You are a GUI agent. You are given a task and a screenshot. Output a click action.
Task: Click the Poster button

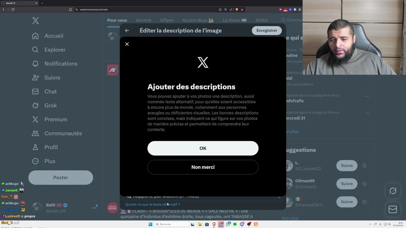[x=61, y=178]
